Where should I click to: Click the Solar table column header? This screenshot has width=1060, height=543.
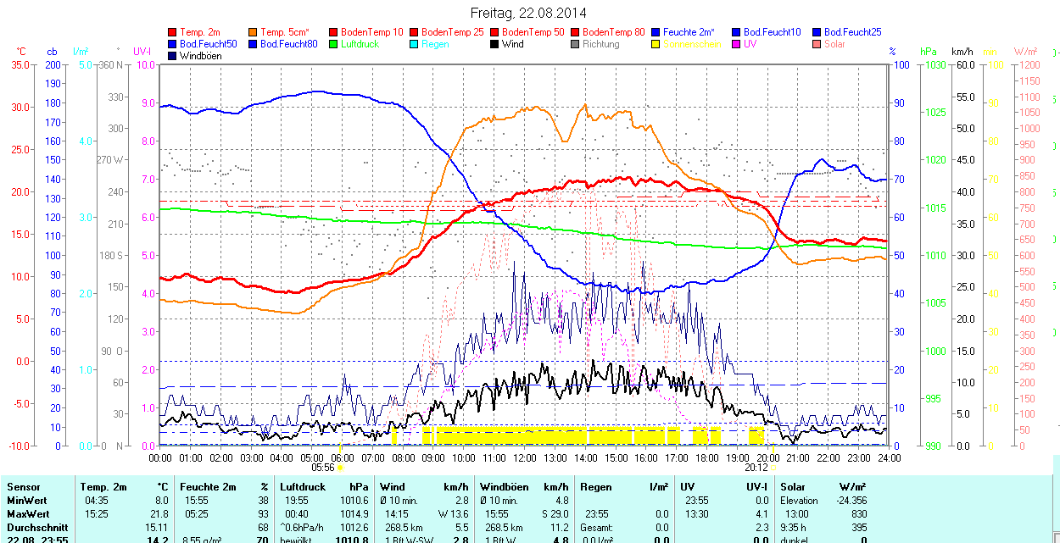click(793, 487)
